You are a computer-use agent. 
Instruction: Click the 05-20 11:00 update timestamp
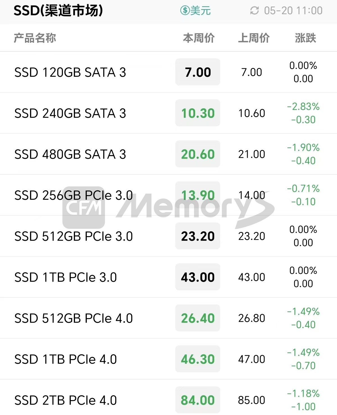[293, 11]
